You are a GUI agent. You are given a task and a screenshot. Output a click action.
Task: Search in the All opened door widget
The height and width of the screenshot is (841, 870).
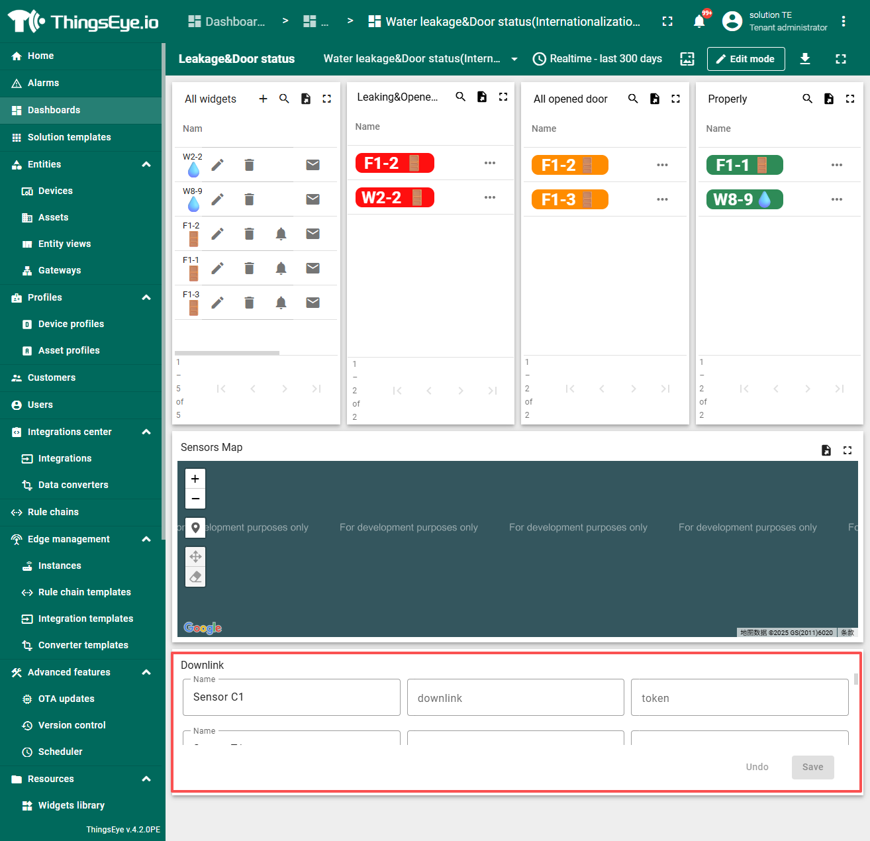click(x=633, y=99)
